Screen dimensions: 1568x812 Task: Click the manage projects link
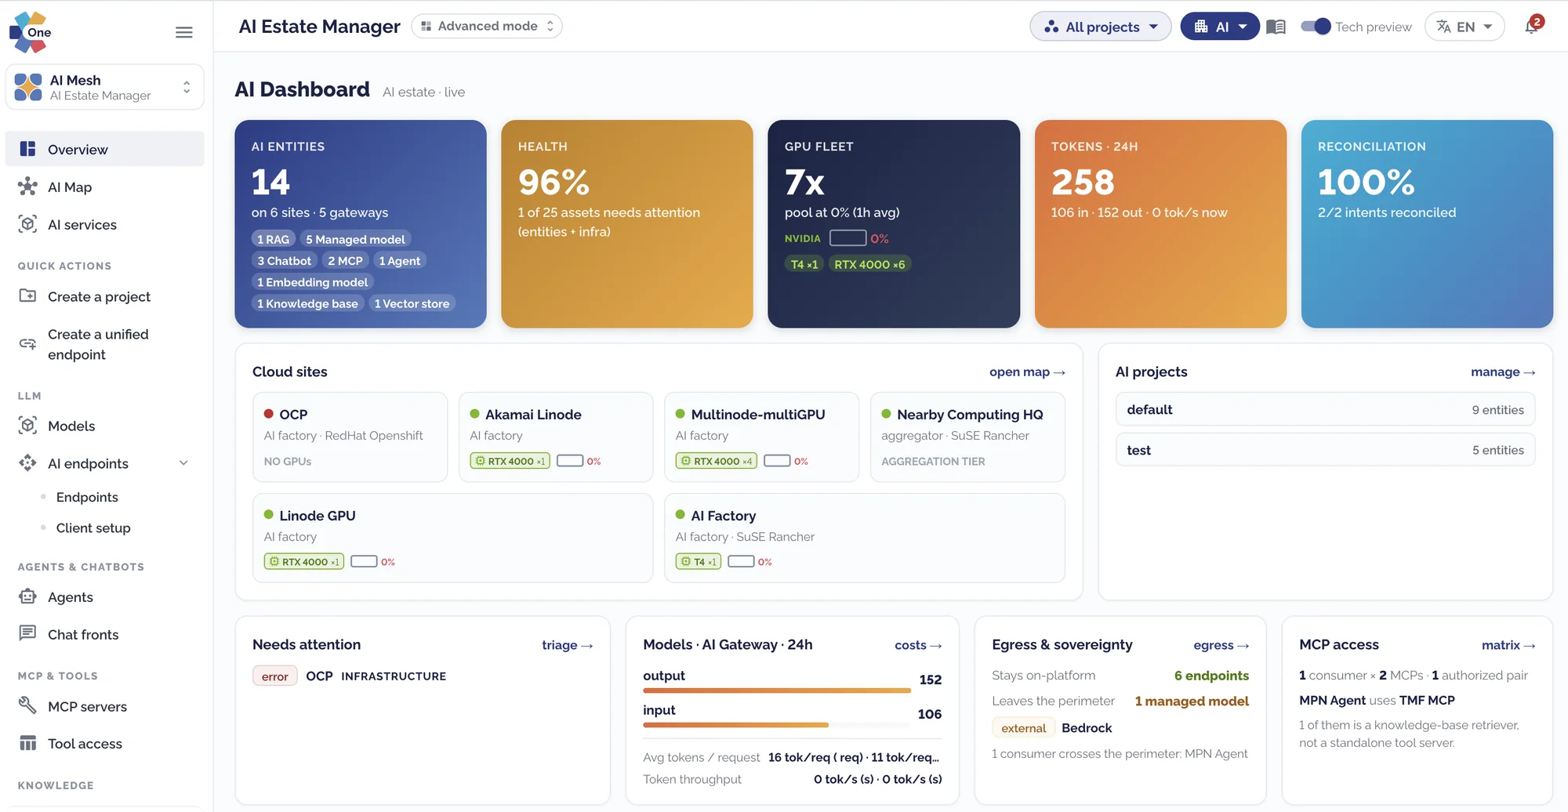(1503, 372)
